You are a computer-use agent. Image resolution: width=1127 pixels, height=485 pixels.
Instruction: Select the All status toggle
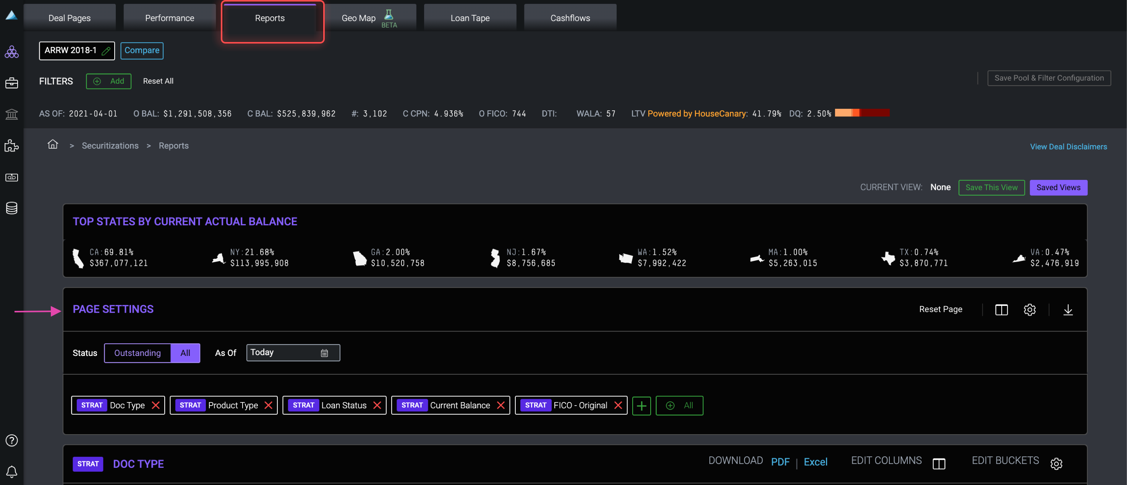[x=185, y=353]
